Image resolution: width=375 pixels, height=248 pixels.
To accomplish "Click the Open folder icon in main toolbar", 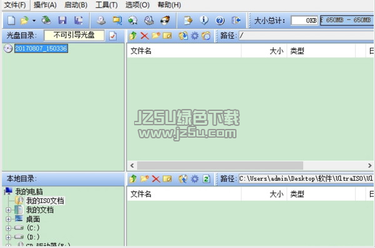I will pos(24,21).
